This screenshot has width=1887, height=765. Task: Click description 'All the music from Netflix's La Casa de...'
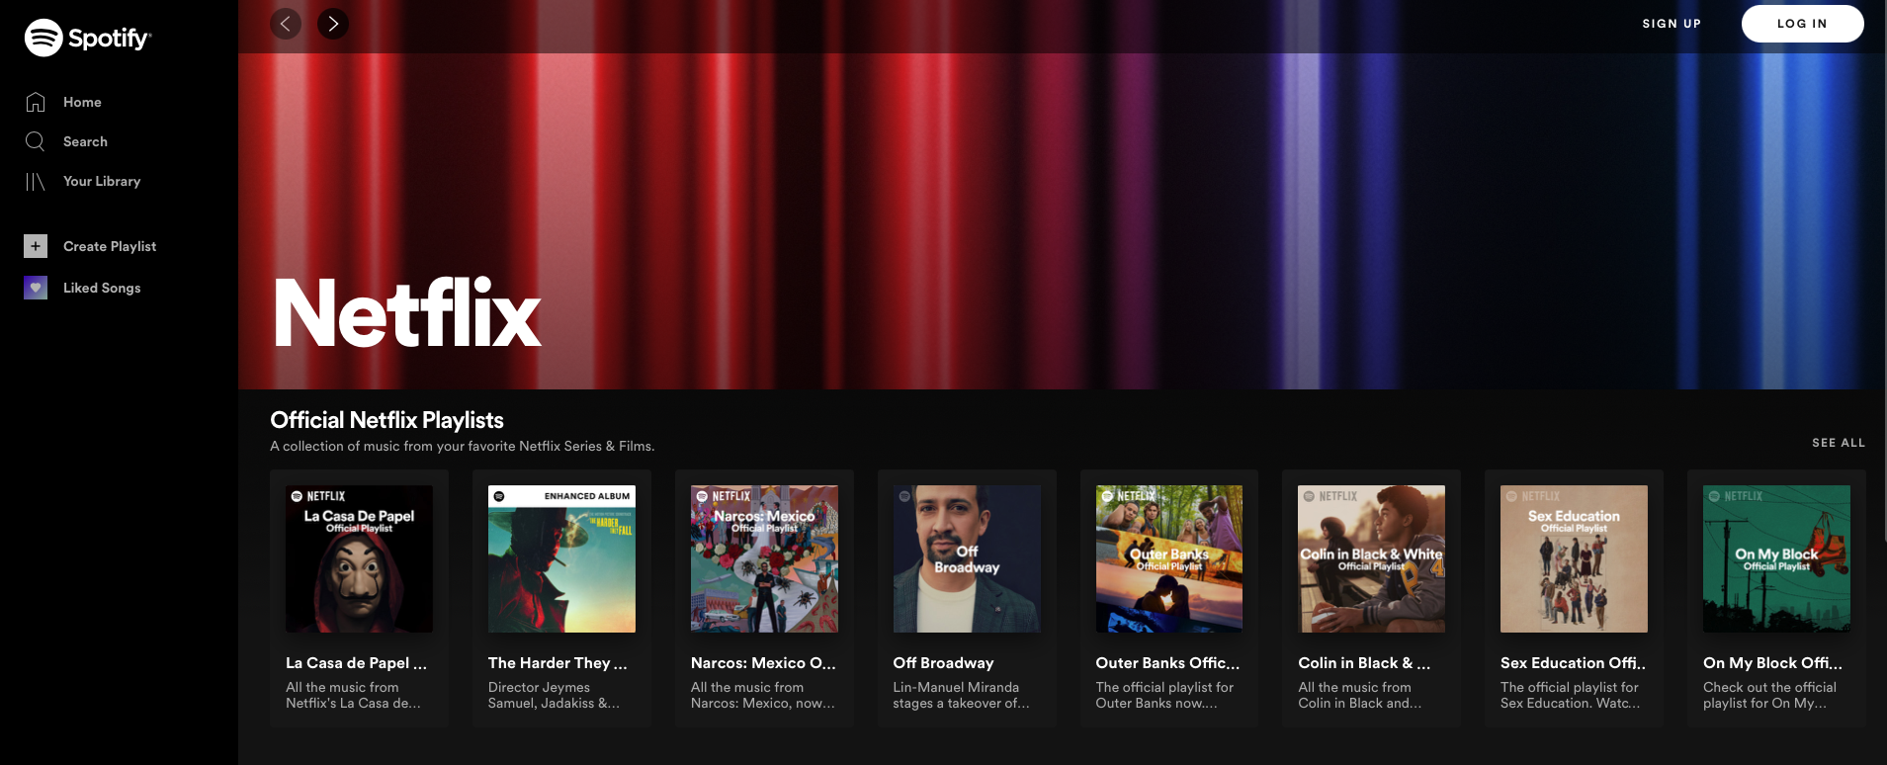coord(353,695)
